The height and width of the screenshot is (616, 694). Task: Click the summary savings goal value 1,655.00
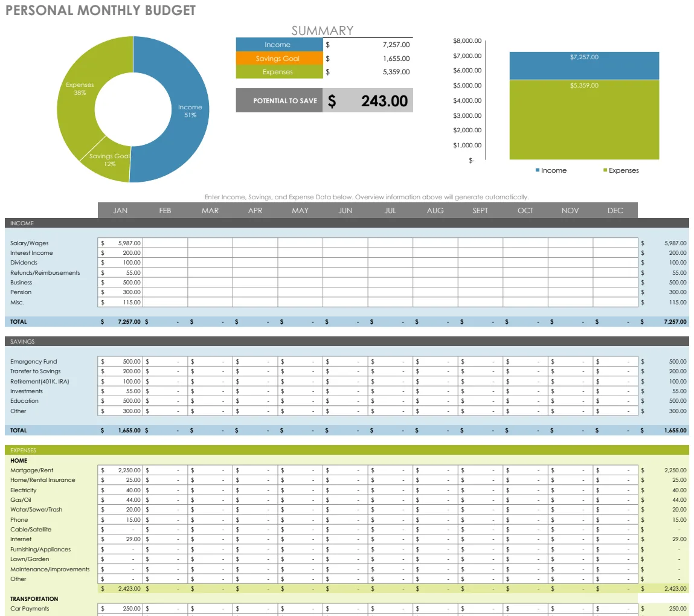click(396, 59)
